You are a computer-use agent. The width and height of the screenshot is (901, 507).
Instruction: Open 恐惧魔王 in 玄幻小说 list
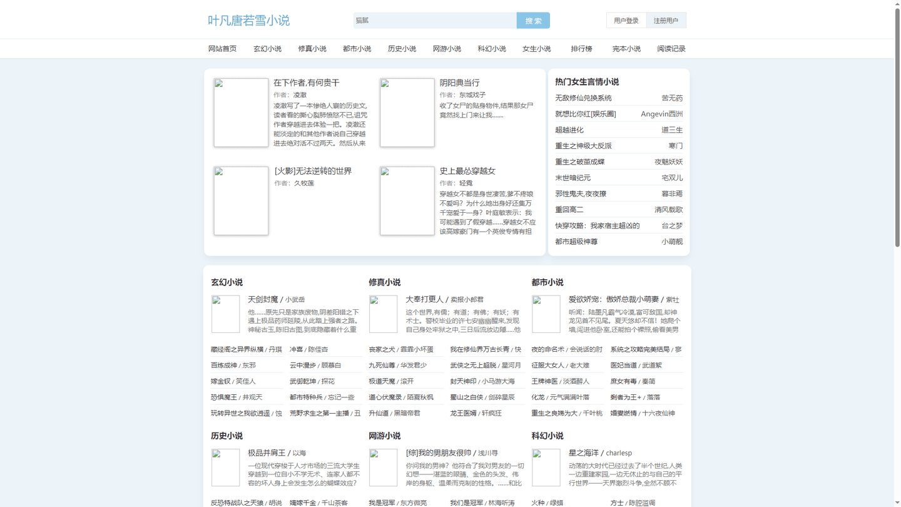point(224,397)
